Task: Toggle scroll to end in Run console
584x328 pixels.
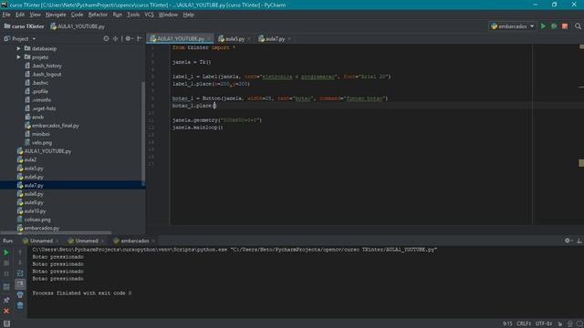Action: coord(20,284)
